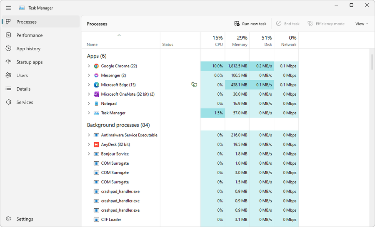Click the Task Manager title bar app icon
This screenshot has width=375, height=227.
[22, 8]
